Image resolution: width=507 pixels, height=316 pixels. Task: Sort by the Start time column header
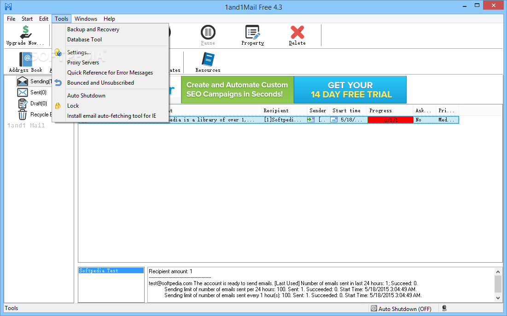pyautogui.click(x=348, y=110)
